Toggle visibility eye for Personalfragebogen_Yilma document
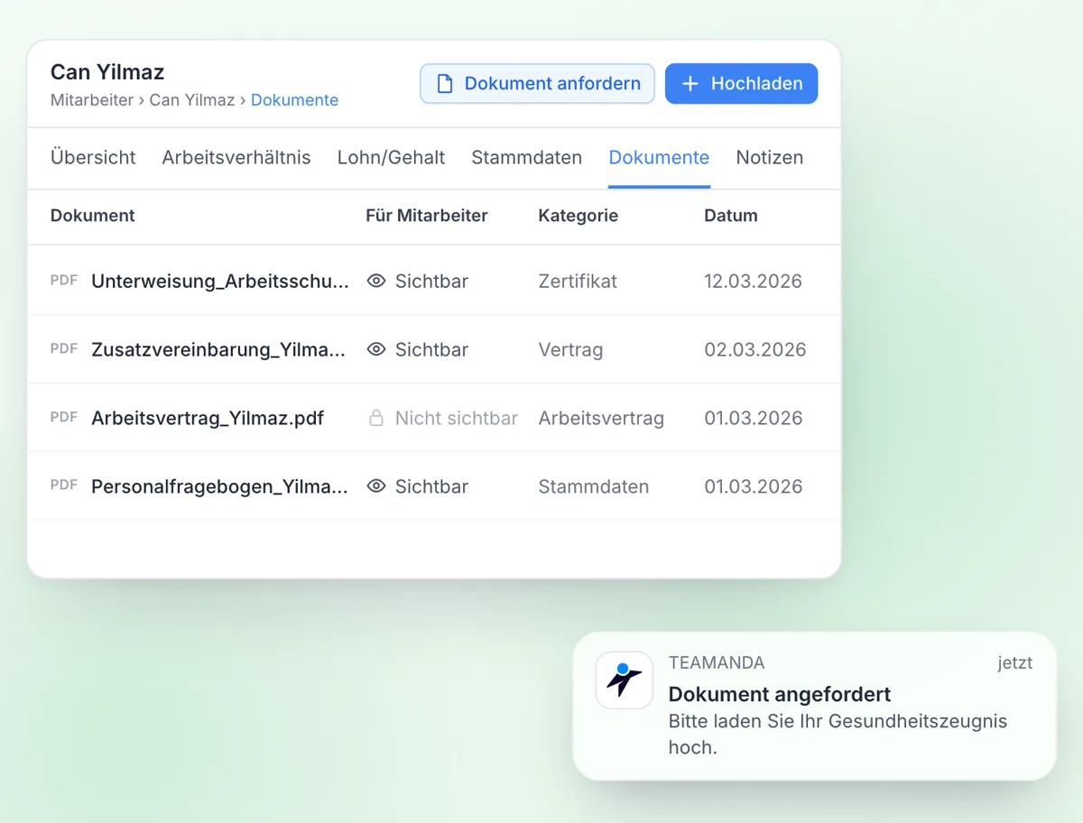Image resolution: width=1083 pixels, height=823 pixels. (x=376, y=487)
